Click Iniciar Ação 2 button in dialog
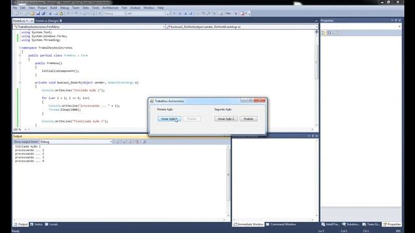This screenshot has height=233, width=415. tap(226, 119)
